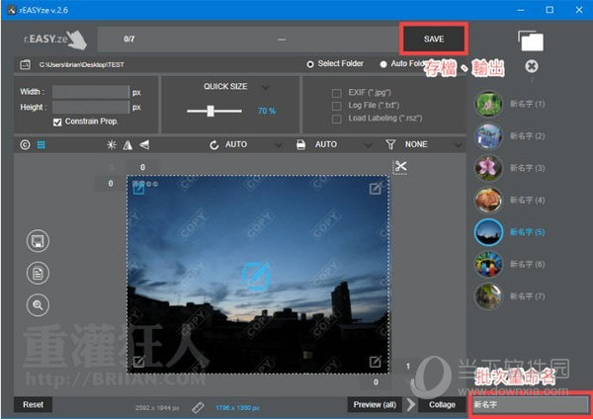Expand the QUICK SIZE dropdown
This screenshot has width=593, height=420.
[x=266, y=87]
